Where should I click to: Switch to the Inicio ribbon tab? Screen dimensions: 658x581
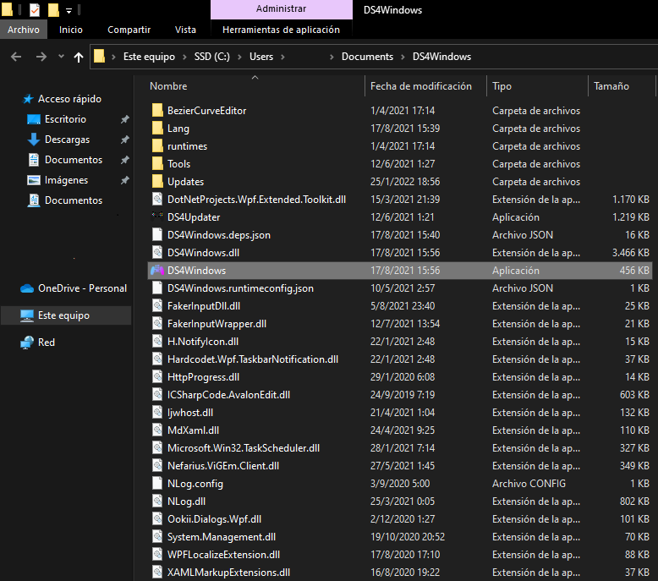point(70,30)
